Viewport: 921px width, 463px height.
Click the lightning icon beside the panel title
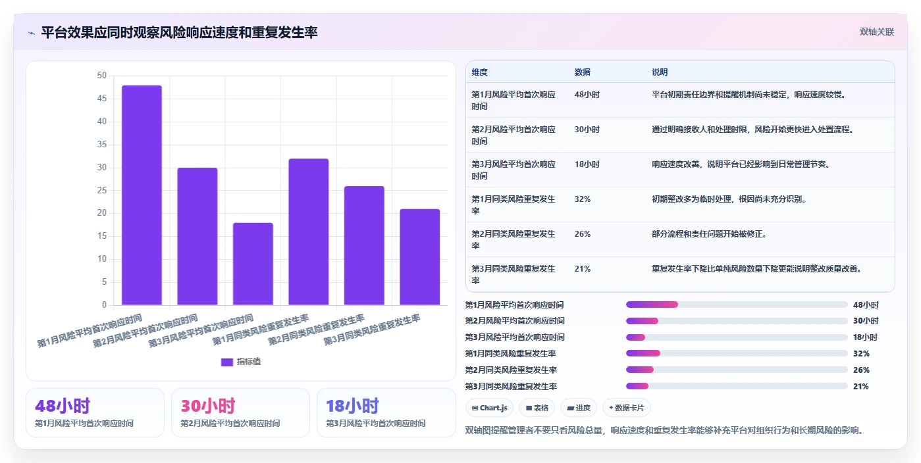click(x=31, y=32)
